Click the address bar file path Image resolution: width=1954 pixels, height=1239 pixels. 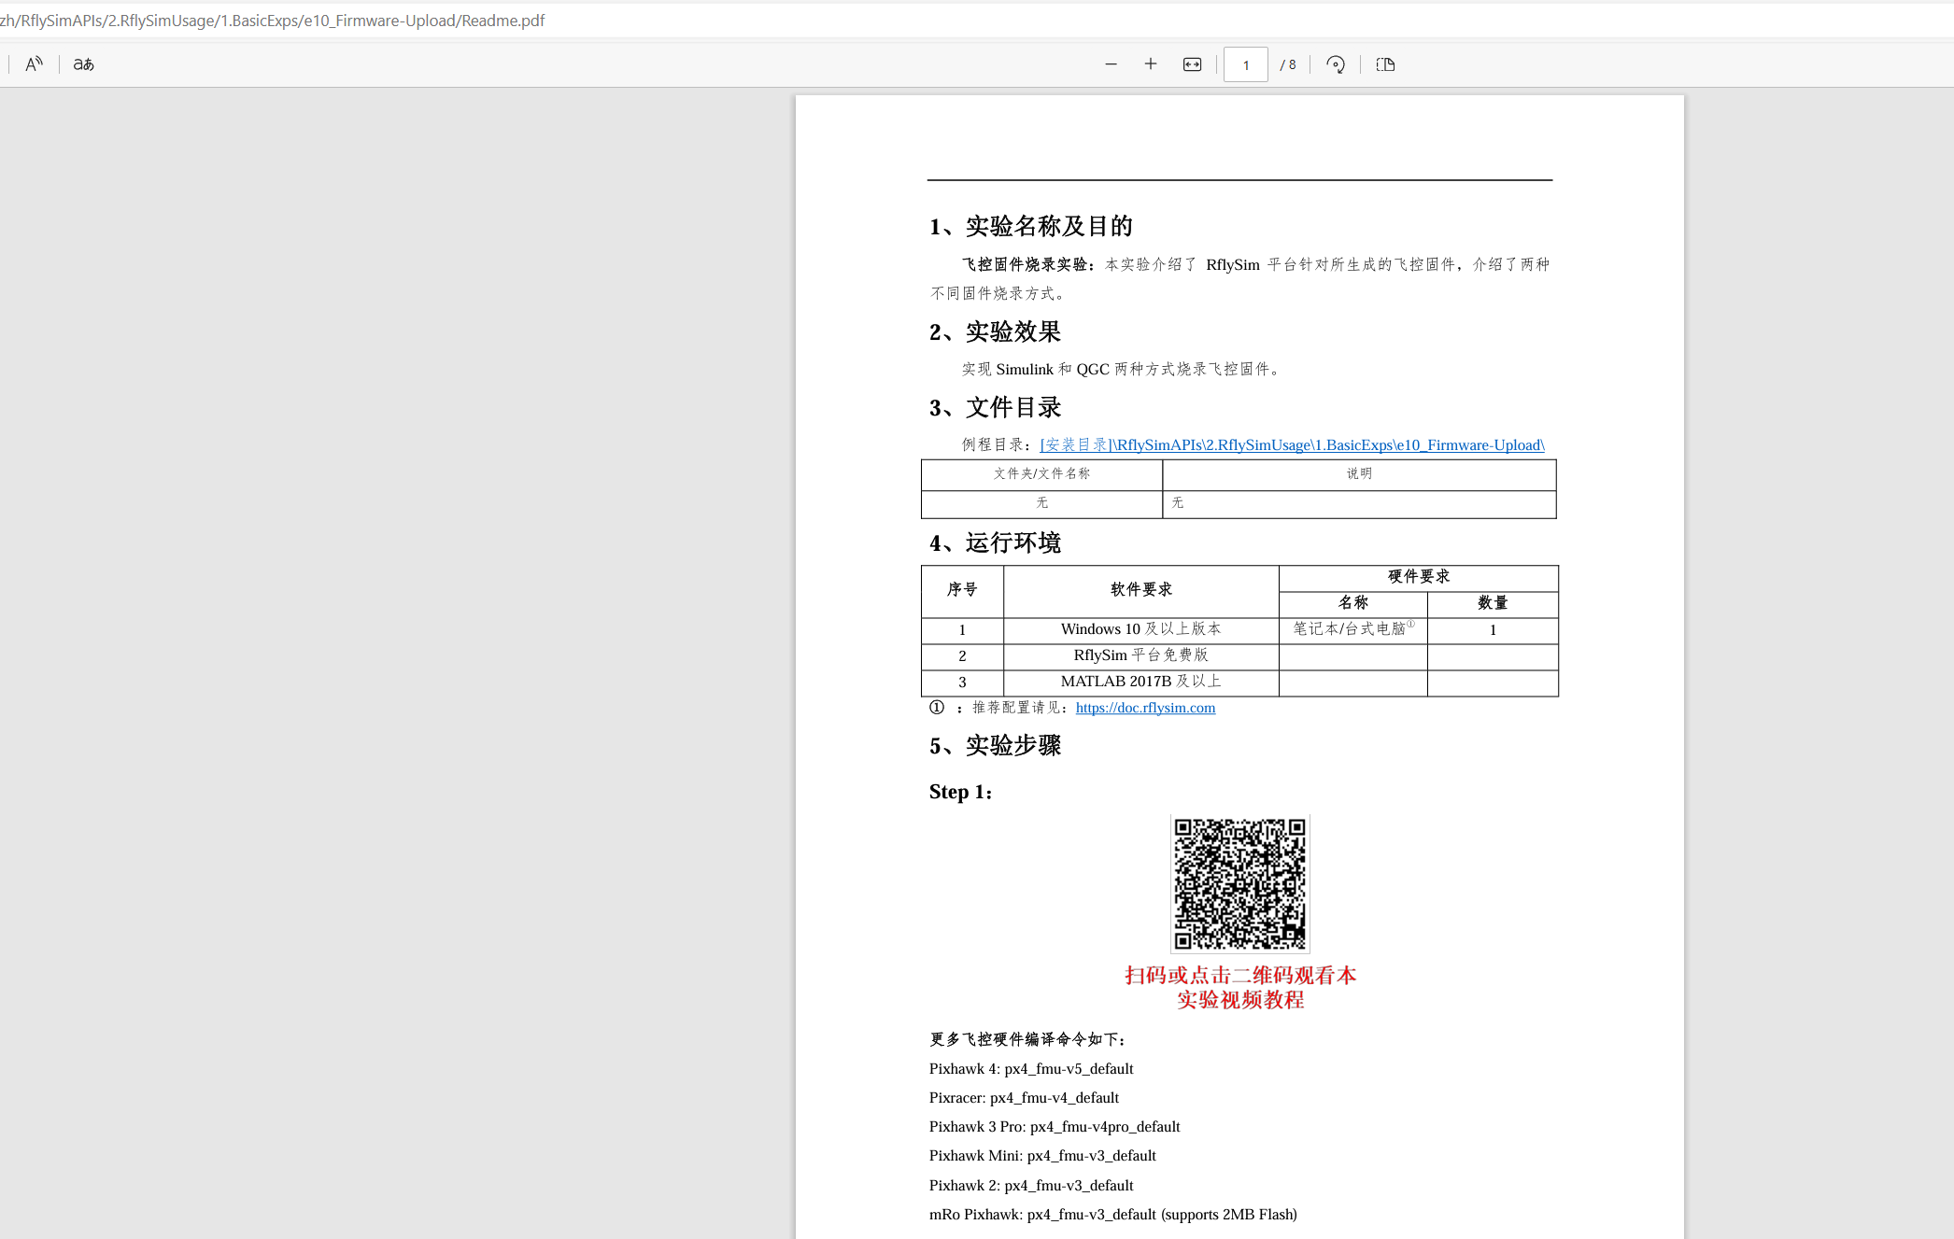[273, 21]
